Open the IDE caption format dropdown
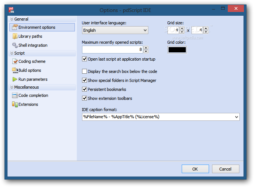Screen dimensions: 254x187 point(236,117)
